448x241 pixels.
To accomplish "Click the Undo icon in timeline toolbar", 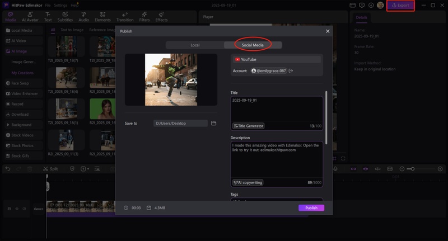I will [x=8, y=169].
